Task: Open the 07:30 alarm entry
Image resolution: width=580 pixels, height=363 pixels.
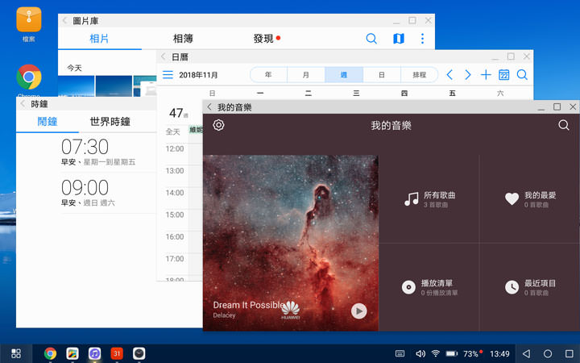Action: pos(108,152)
